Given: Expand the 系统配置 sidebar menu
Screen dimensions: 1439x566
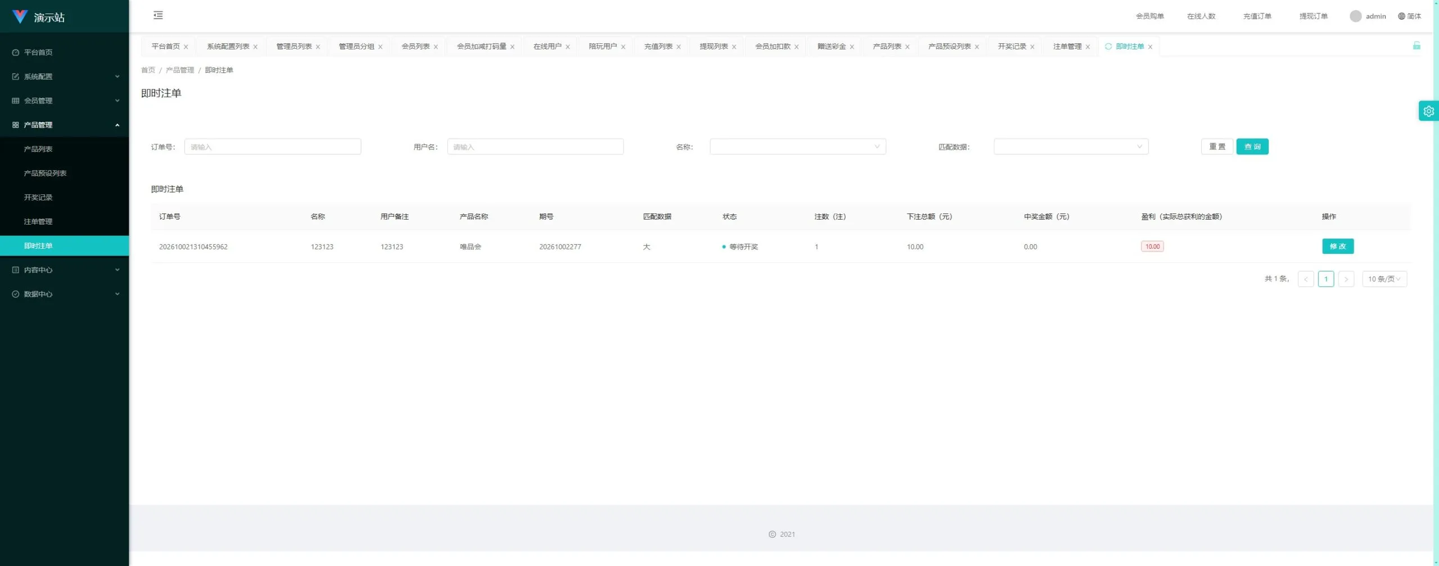Looking at the screenshot, I should tap(64, 76).
